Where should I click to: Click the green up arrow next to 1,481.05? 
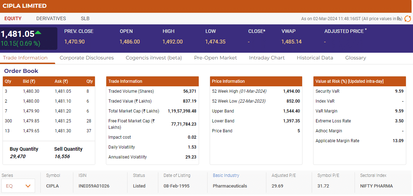38,33
